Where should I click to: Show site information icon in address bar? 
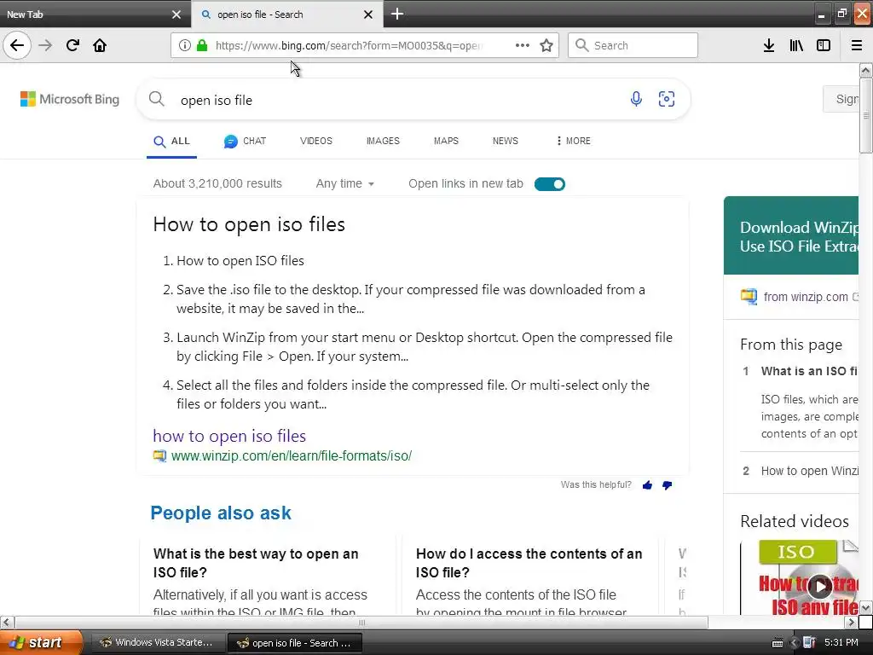tap(185, 45)
